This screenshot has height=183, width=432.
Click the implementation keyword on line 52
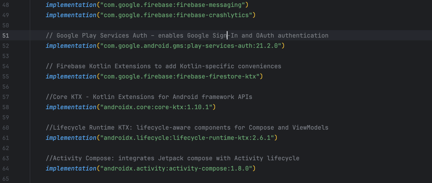click(x=71, y=46)
